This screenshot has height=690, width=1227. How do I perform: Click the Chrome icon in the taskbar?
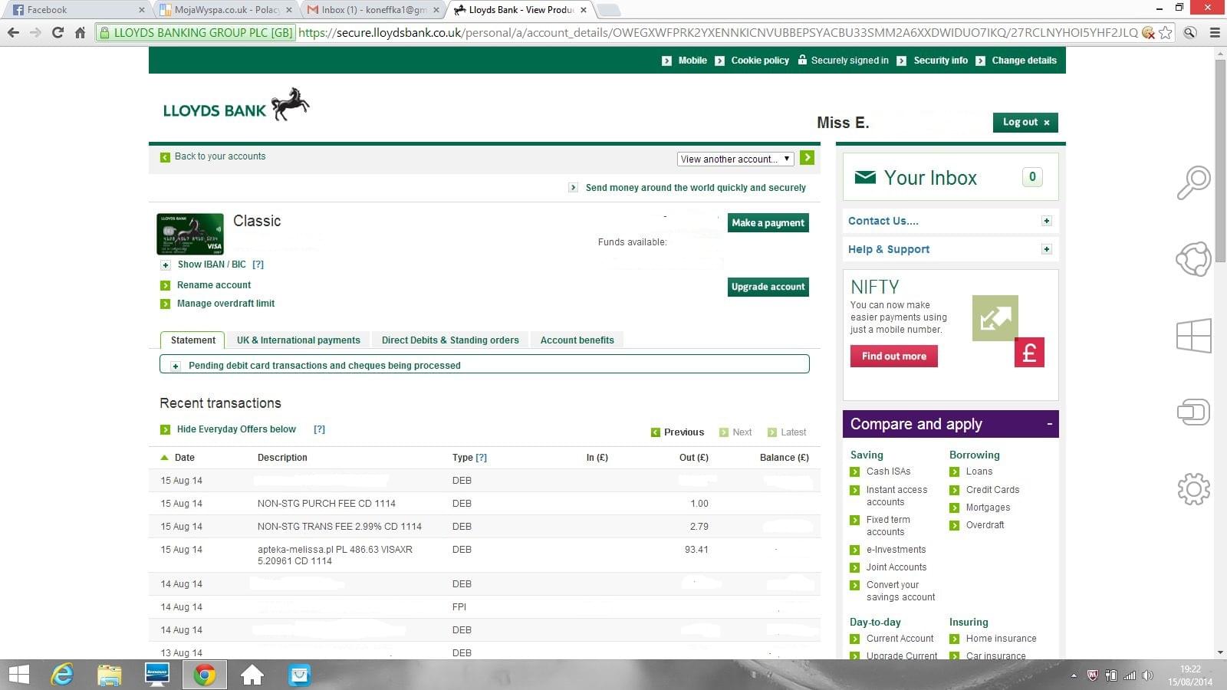coord(204,675)
